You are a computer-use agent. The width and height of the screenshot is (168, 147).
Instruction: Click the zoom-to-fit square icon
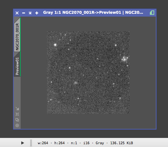[17, 114]
